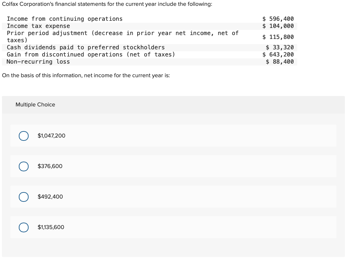Viewport: 353px width, 268px height.
Task: Click the Multiple Choice section header
Action: [35, 104]
